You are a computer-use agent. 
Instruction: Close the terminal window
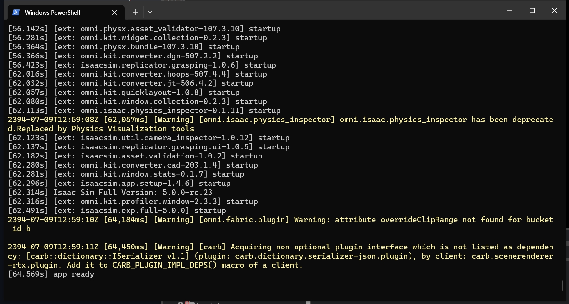click(x=554, y=10)
